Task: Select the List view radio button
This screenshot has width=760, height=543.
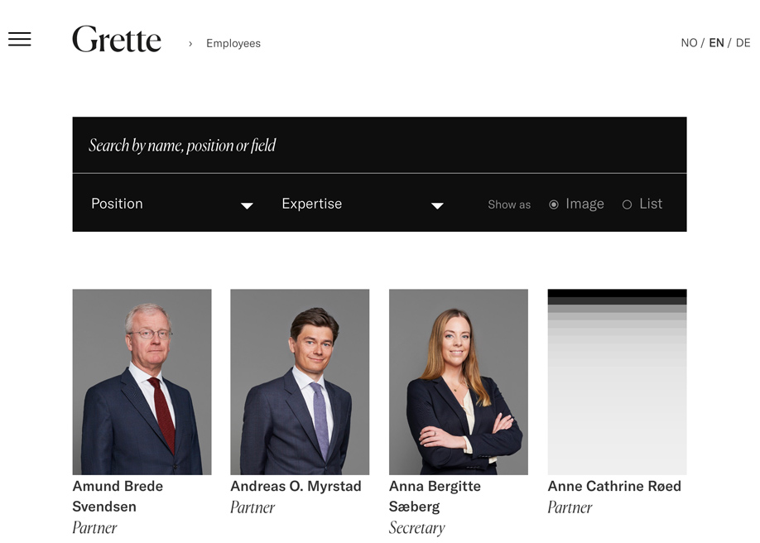Action: click(627, 204)
